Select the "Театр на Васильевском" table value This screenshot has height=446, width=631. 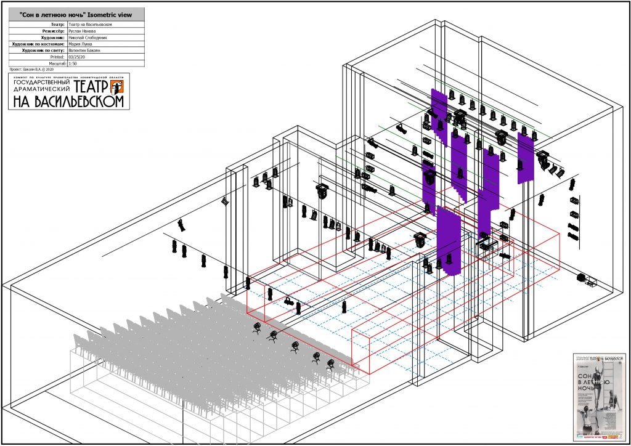90,25
